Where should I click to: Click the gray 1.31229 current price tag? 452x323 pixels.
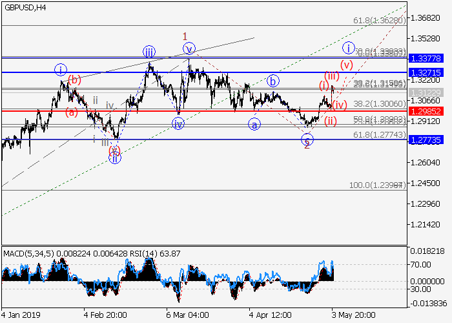pos(425,92)
